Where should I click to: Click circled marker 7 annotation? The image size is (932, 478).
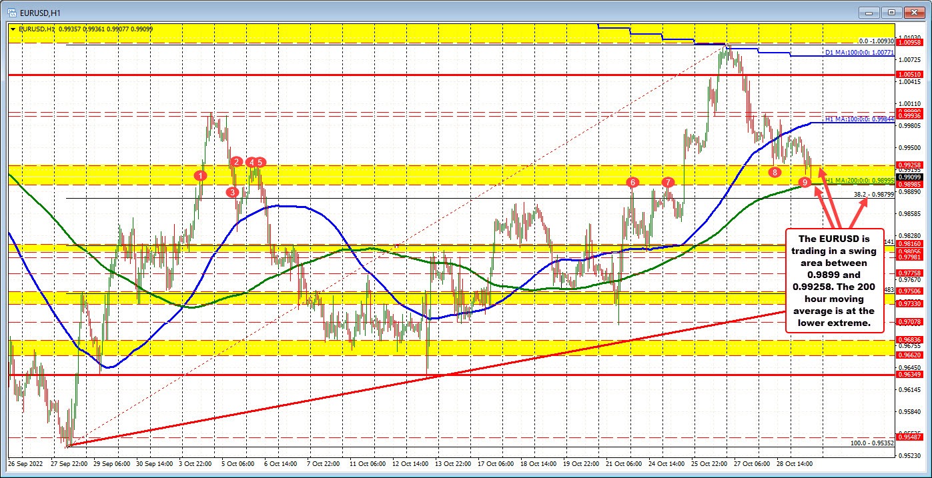tap(667, 181)
